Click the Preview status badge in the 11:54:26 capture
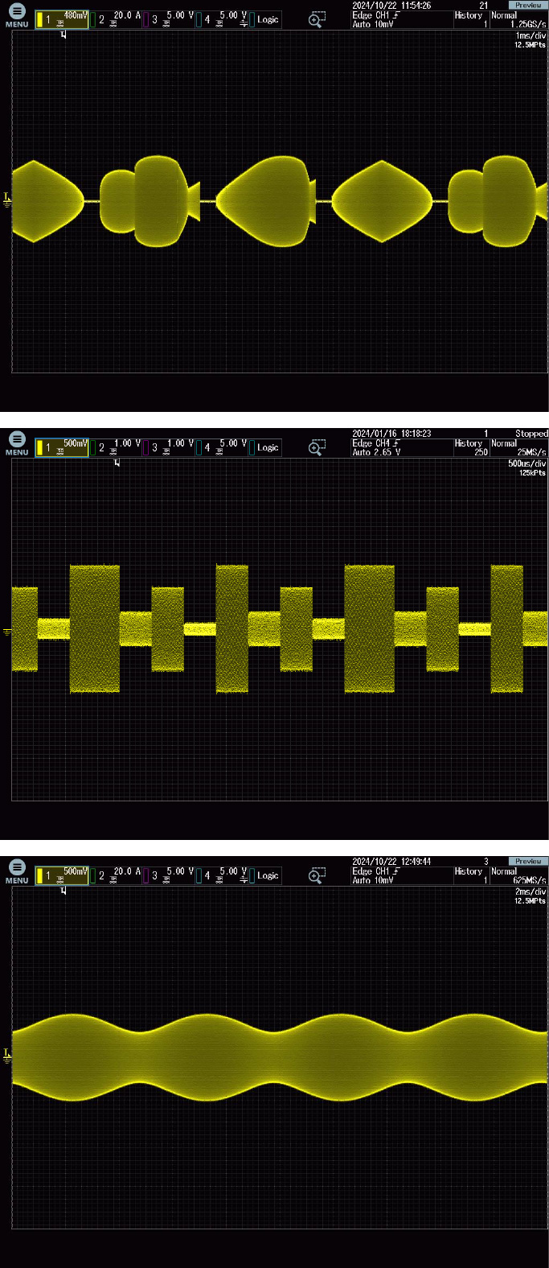The height and width of the screenshot is (1268, 549). [x=528, y=5]
